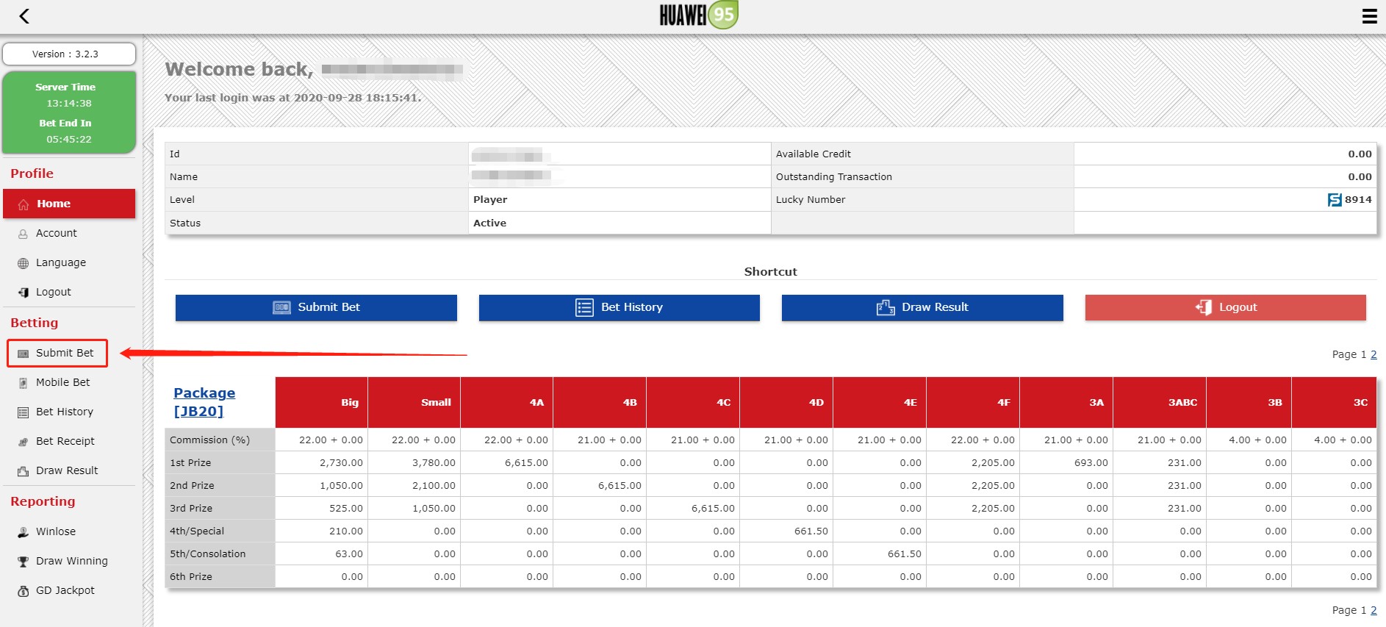
Task: Go to page 2 above table
Action: pyautogui.click(x=1374, y=354)
